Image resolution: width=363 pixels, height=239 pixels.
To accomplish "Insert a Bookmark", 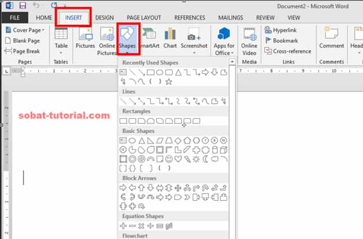I will point(281,41).
